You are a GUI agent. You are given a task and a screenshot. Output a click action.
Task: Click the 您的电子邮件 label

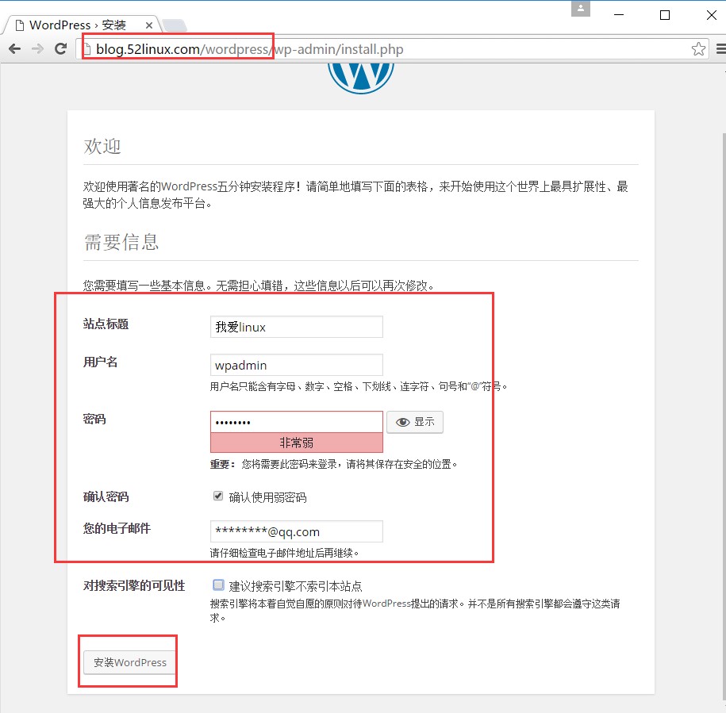click(x=117, y=528)
